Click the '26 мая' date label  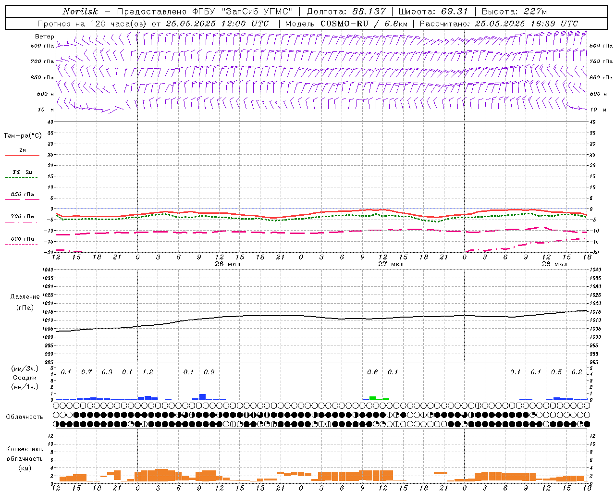[228, 264]
